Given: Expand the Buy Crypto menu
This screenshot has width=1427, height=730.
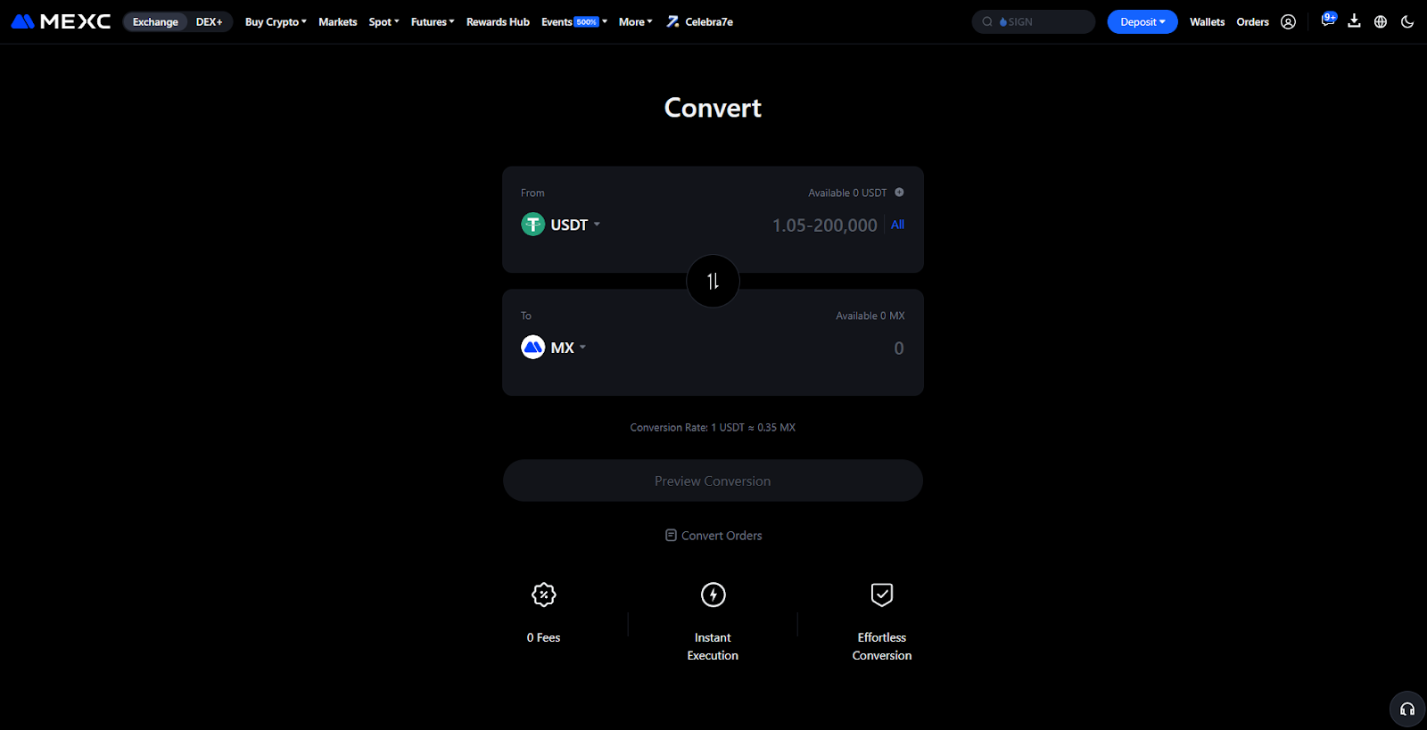Looking at the screenshot, I should point(276,21).
